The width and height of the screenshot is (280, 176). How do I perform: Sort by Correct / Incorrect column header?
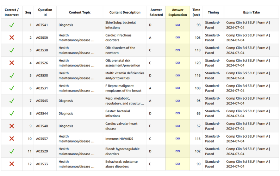[12, 12]
